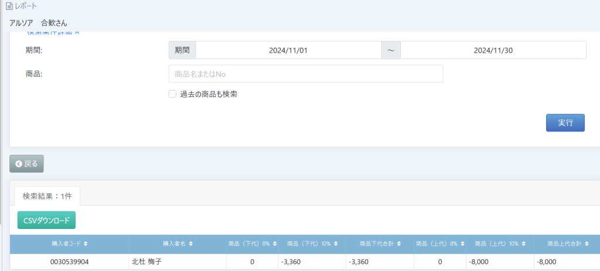Sort by 商品（下代）10% column icon

pos(337,244)
